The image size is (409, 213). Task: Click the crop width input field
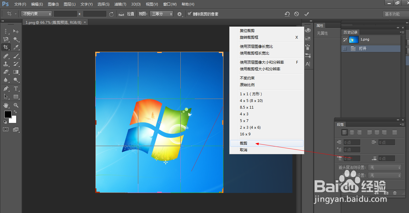(65, 14)
